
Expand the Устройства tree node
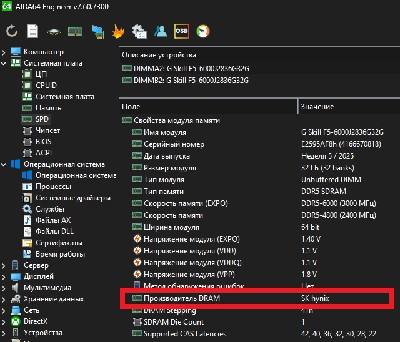click(3, 333)
